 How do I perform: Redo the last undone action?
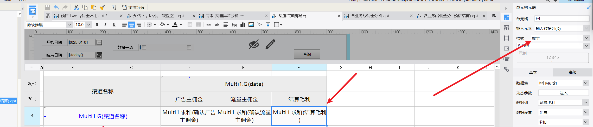click(x=65, y=7)
